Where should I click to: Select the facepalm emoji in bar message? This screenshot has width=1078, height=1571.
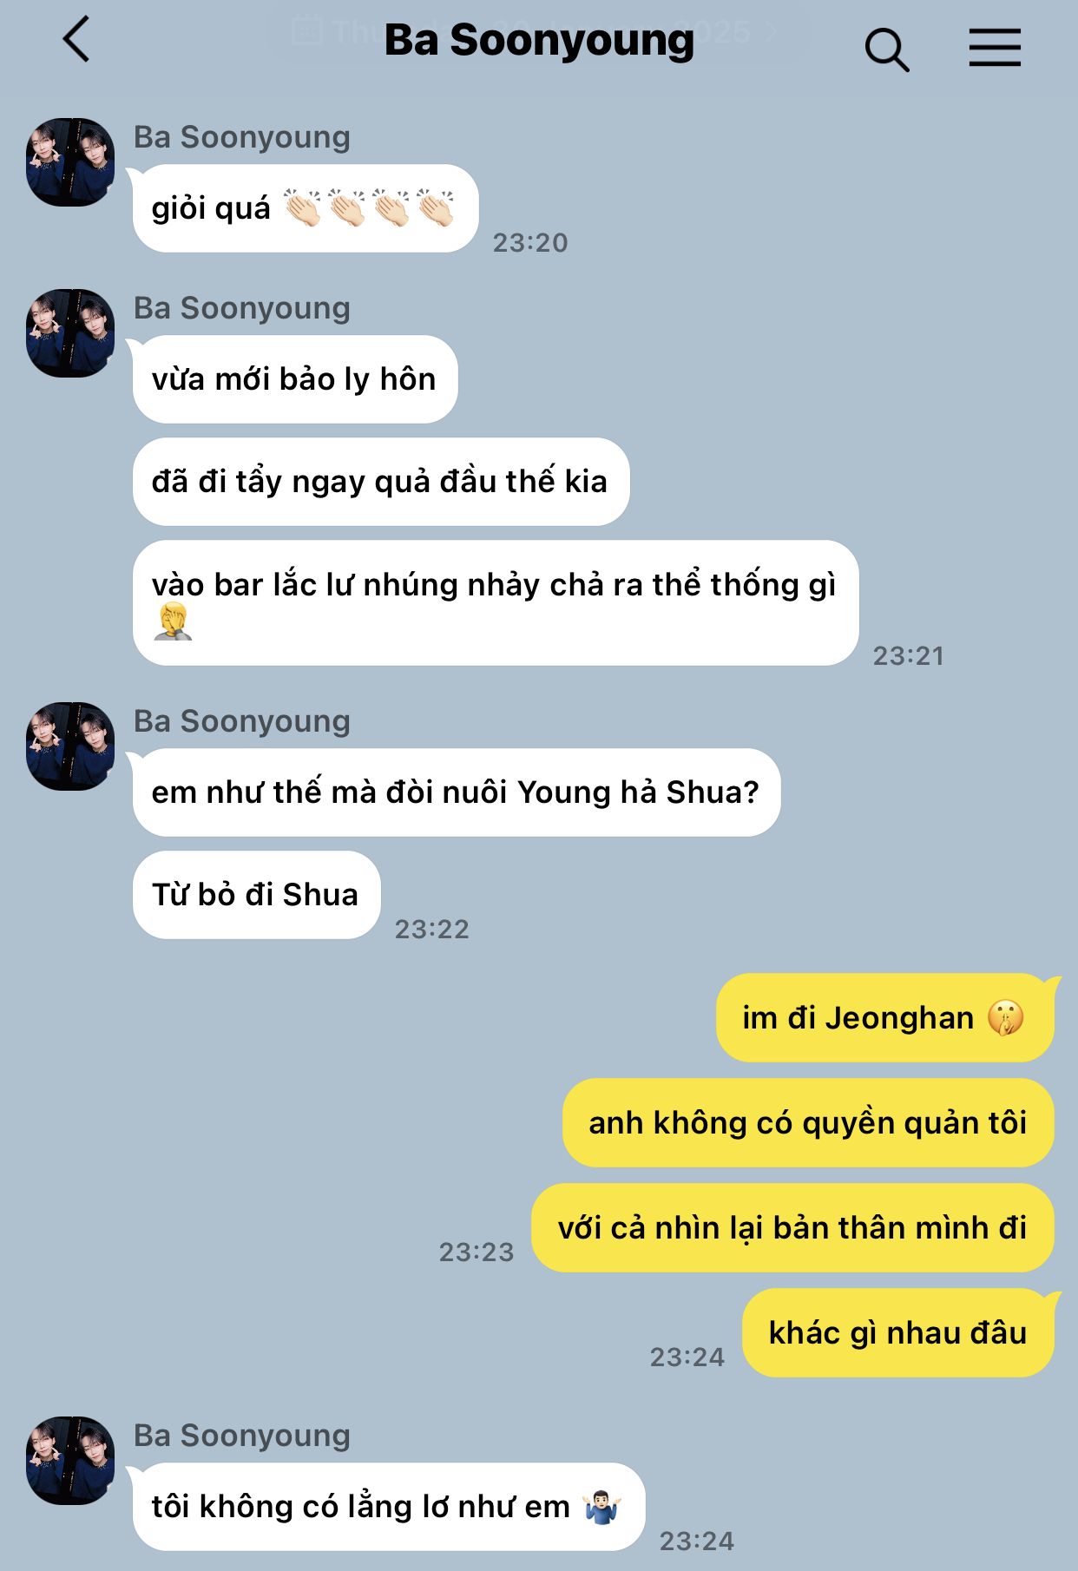(x=173, y=621)
